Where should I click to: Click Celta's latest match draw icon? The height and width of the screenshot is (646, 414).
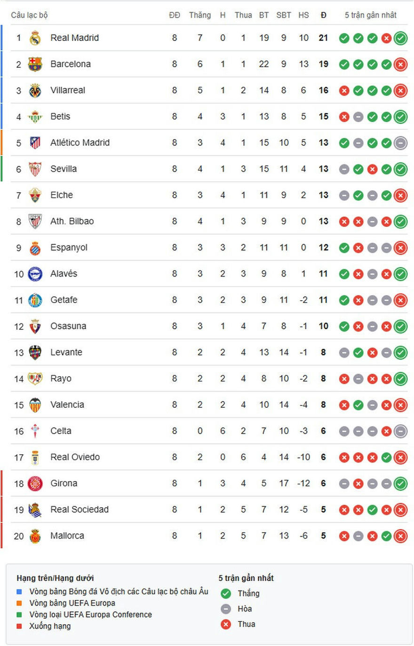(x=400, y=431)
